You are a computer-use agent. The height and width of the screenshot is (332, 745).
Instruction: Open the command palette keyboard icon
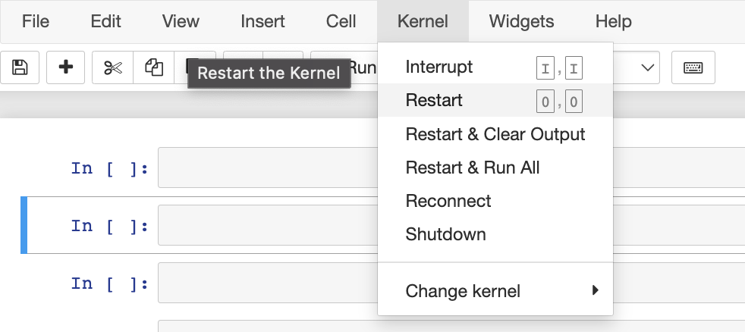(693, 67)
